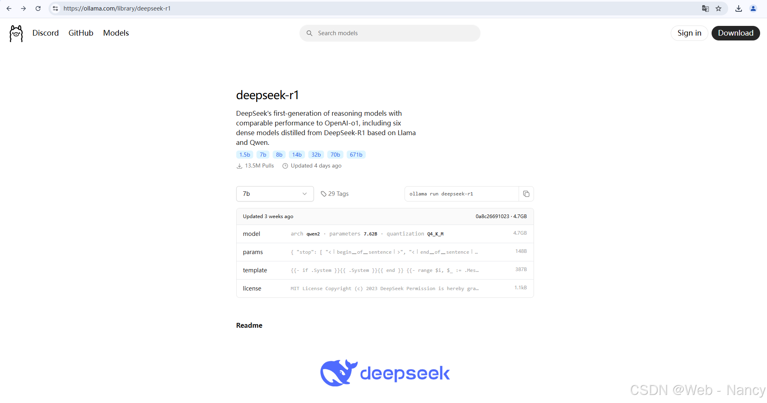Bookmark this page with star icon
The height and width of the screenshot is (403, 767).
point(718,8)
